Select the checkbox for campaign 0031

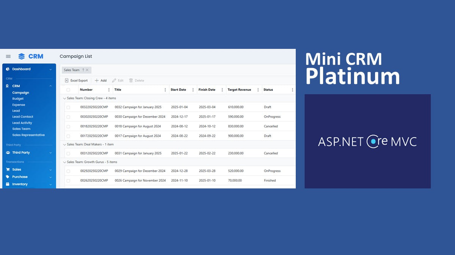tap(69, 153)
